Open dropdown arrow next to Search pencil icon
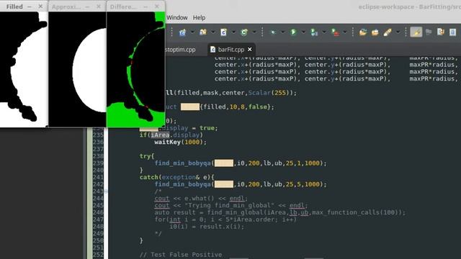This screenshot has width=461, height=259. coord(398,32)
